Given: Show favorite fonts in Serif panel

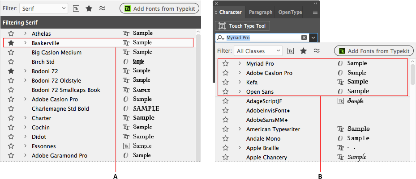Looking at the screenshot, I should 89,8.
